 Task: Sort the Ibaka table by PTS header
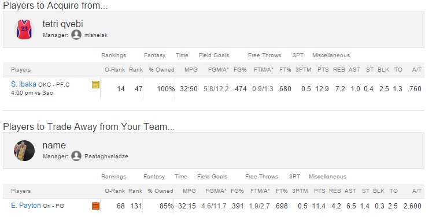[323, 70]
